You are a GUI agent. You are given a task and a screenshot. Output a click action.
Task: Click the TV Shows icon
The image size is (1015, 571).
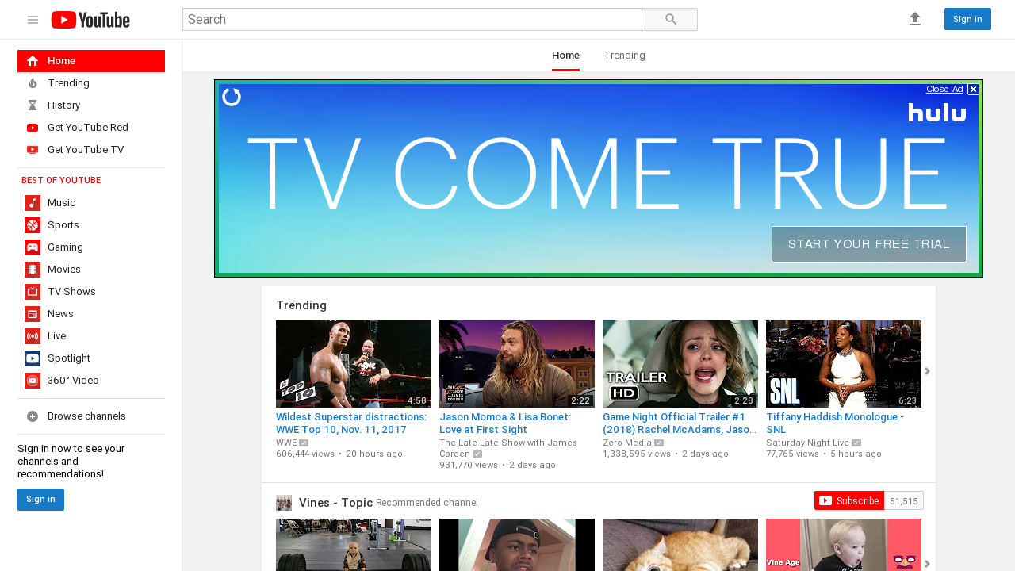coord(33,292)
